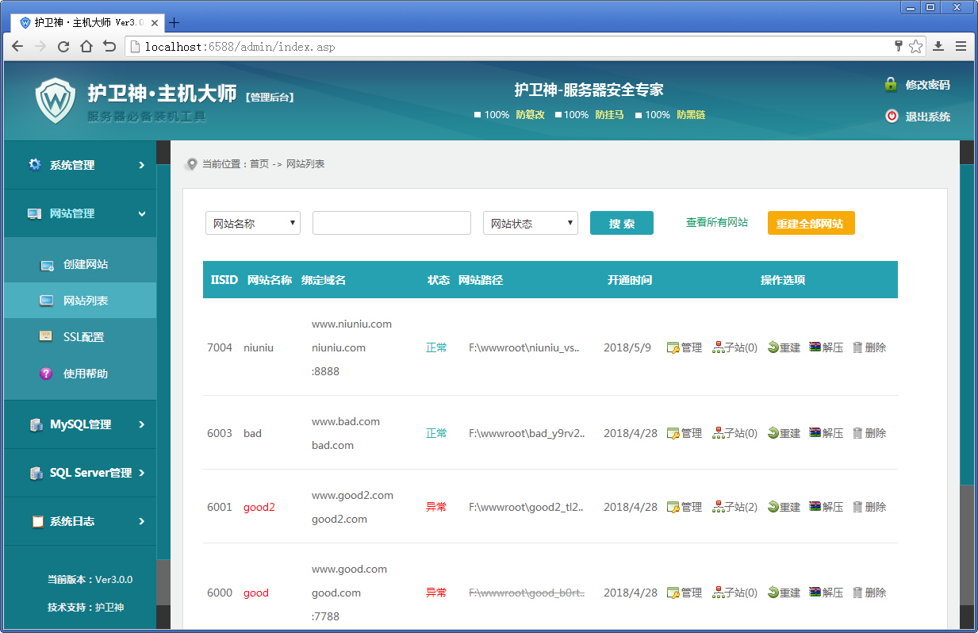
Task: Click inside the website search input field
Action: click(391, 223)
